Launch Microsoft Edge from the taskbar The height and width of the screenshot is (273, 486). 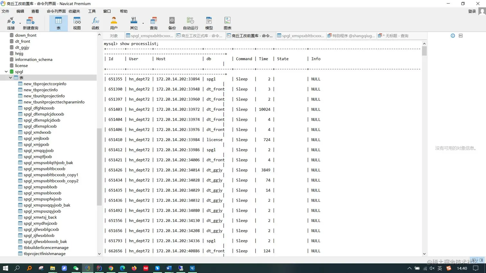(x=122, y=268)
